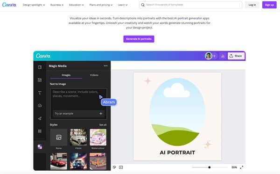Select the Filmic style thumbnail
280x174 pixels.
pyautogui.click(x=78, y=138)
